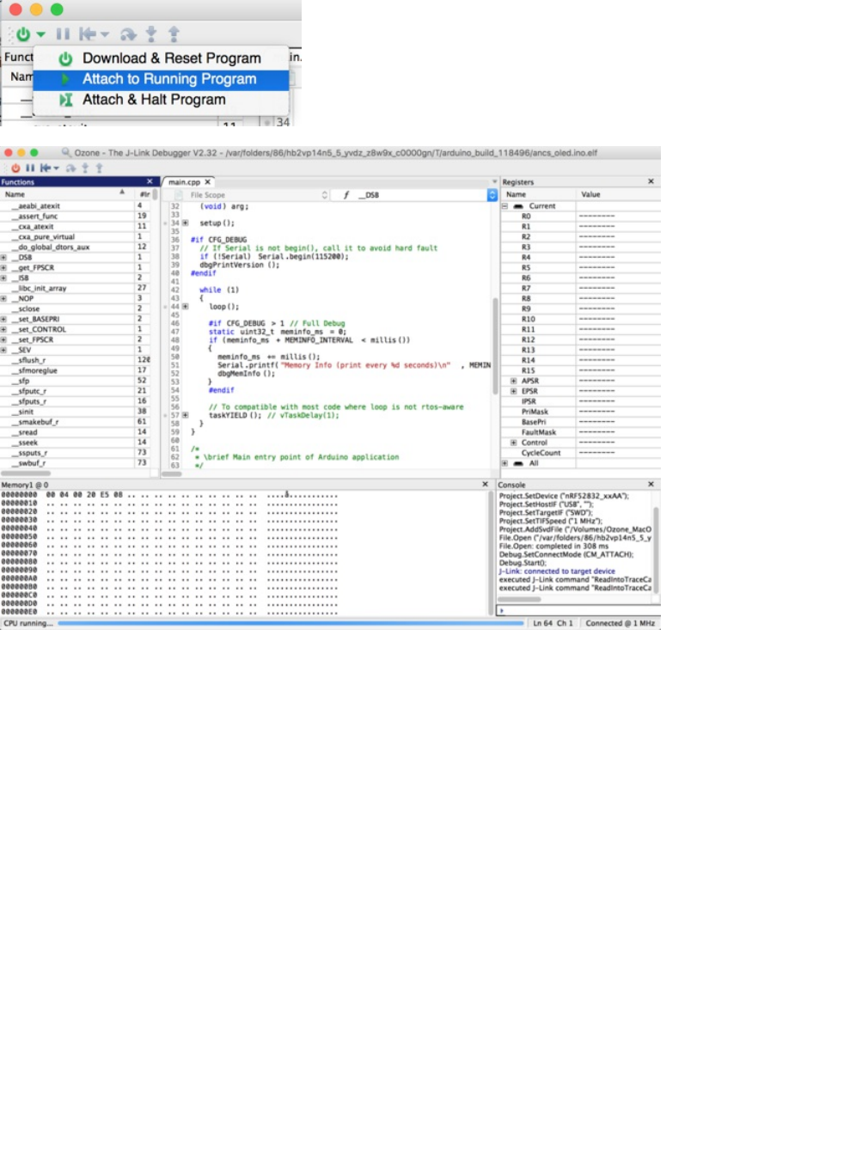Collapse the Current register group
This screenshot has width=856, height=1167.
[504, 206]
